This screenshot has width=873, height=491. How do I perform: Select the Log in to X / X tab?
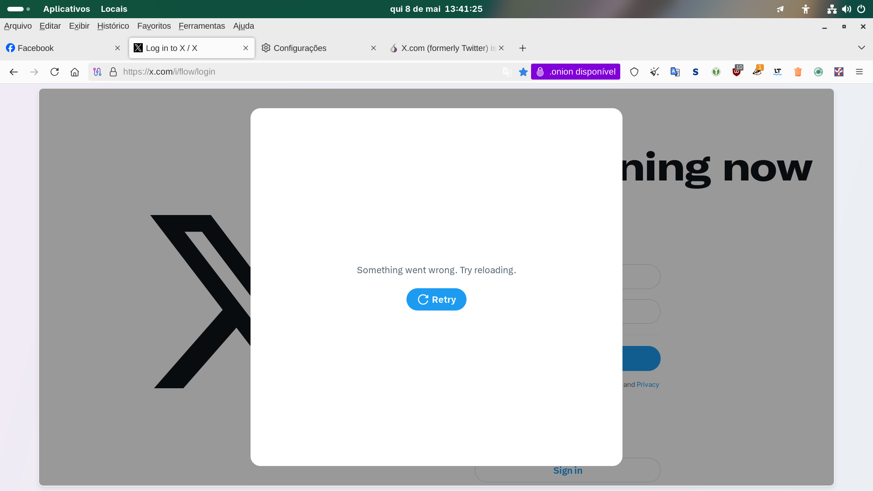point(191,48)
